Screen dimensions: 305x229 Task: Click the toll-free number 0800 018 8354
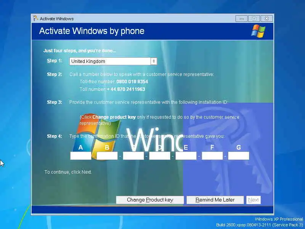[x=132, y=82]
